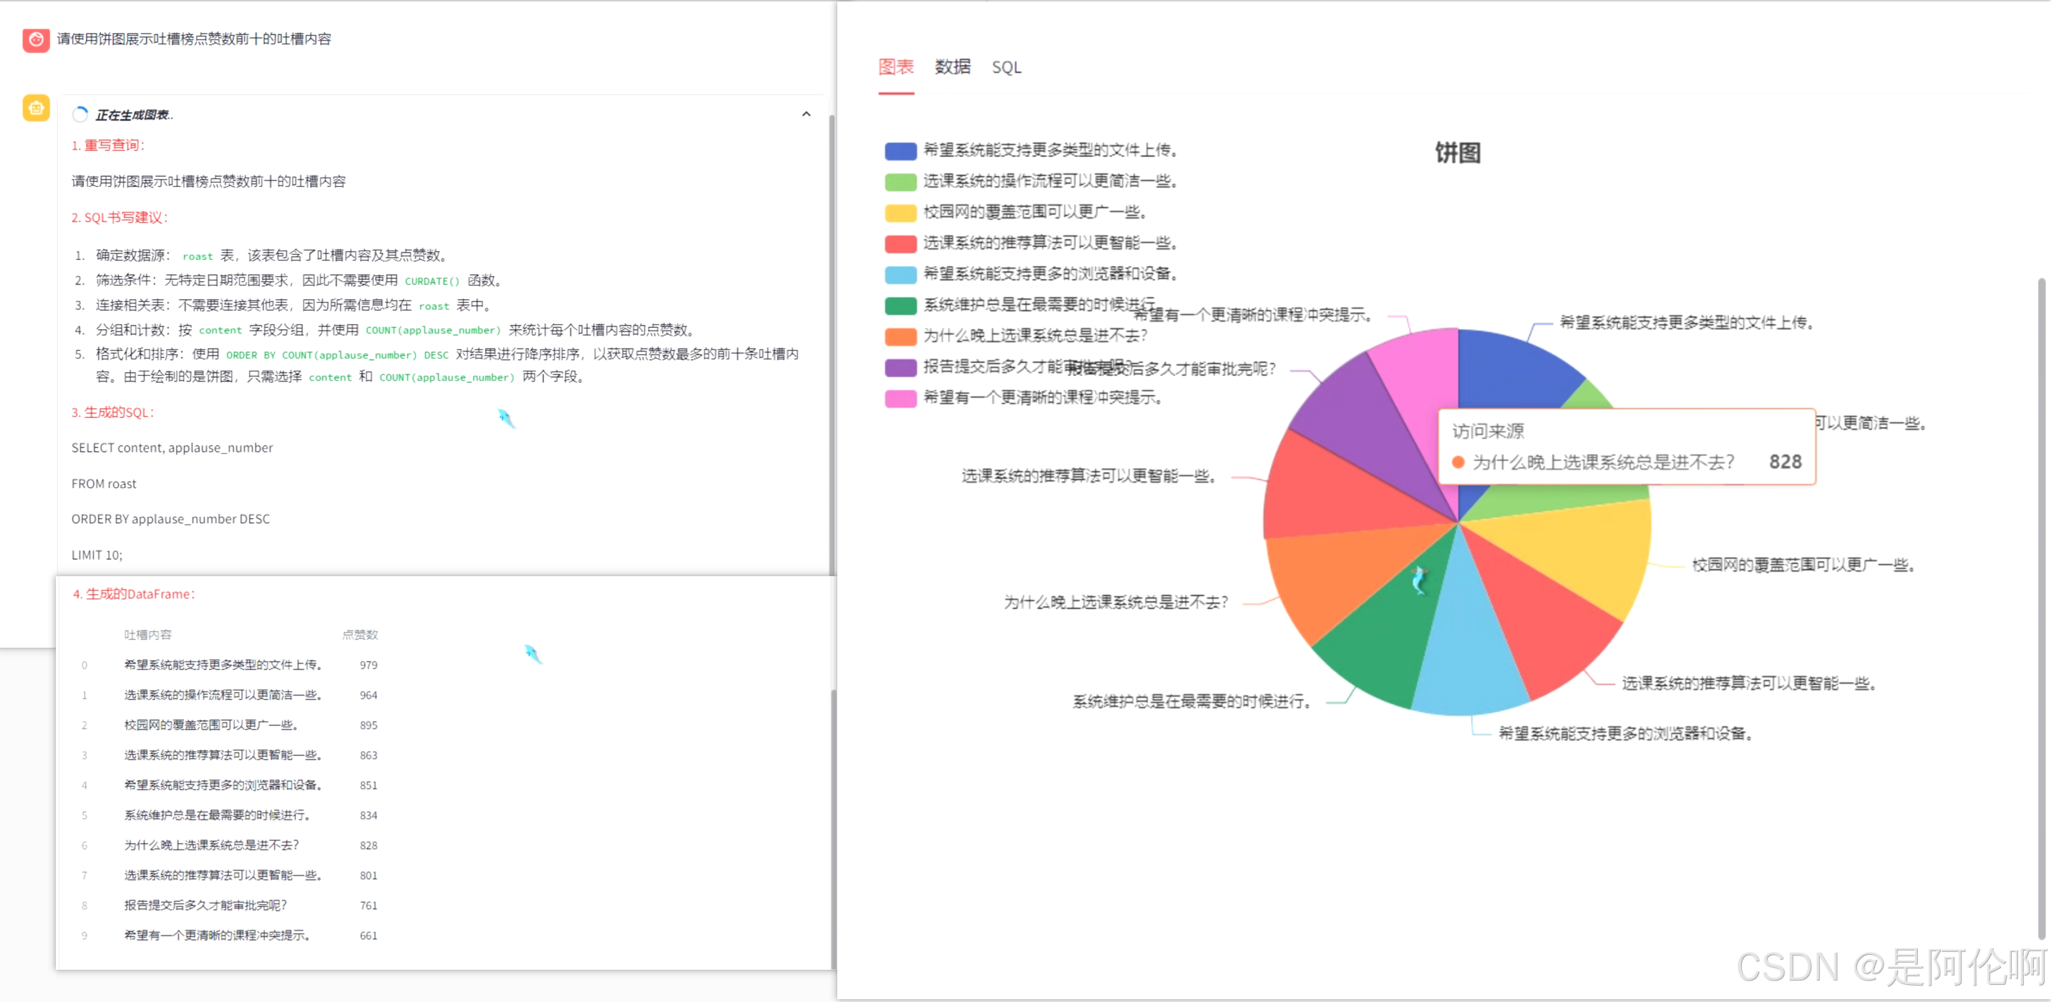Screen dimensions: 2051x1002
Task: Toggle green legend 选课系统的操作流程可以更简洁一些
Action: (x=900, y=182)
